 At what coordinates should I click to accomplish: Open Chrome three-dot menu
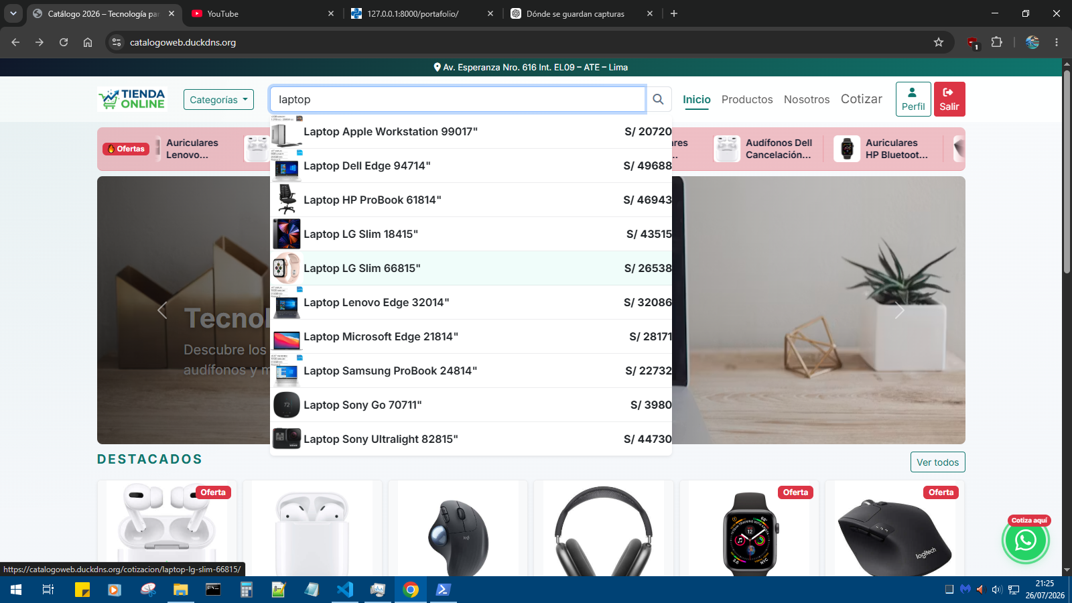[x=1057, y=42]
